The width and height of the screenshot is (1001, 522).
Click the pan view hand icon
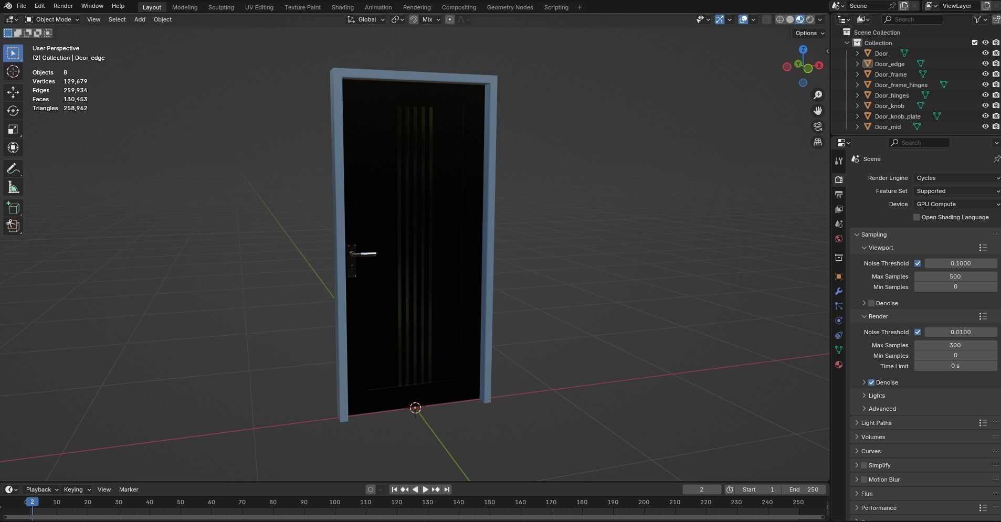click(x=818, y=111)
